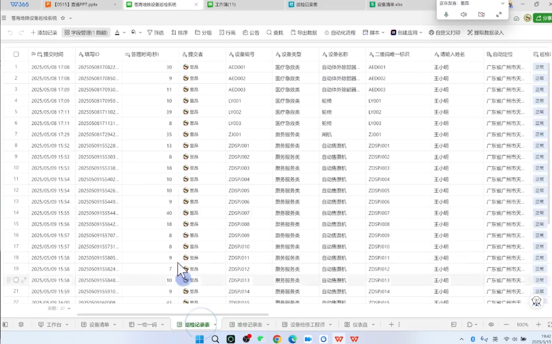The height and width of the screenshot is (344, 552).
Task: Open the font color picker 'A'
Action: point(117,33)
